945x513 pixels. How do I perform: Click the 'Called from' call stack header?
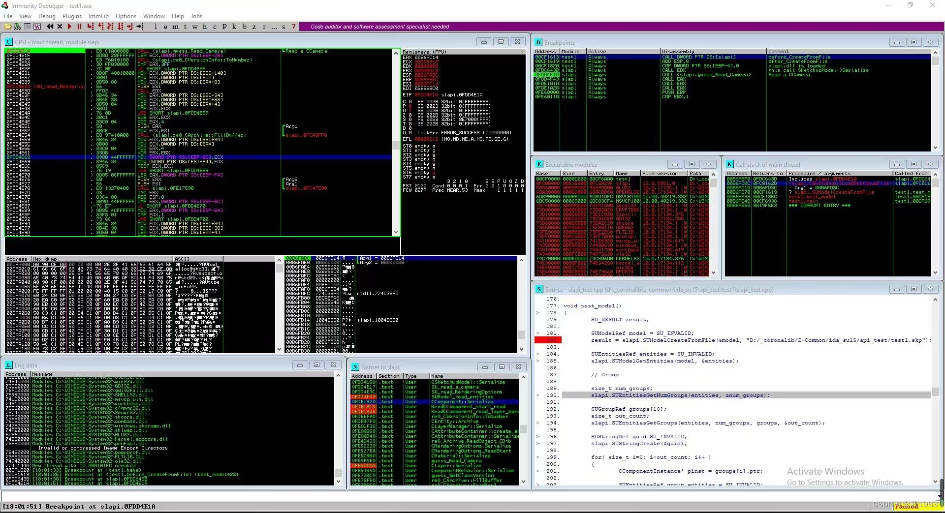point(912,173)
